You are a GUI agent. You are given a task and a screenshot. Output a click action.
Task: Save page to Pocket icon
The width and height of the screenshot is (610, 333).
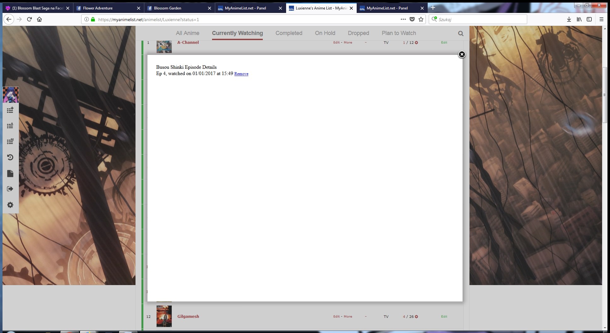click(412, 19)
